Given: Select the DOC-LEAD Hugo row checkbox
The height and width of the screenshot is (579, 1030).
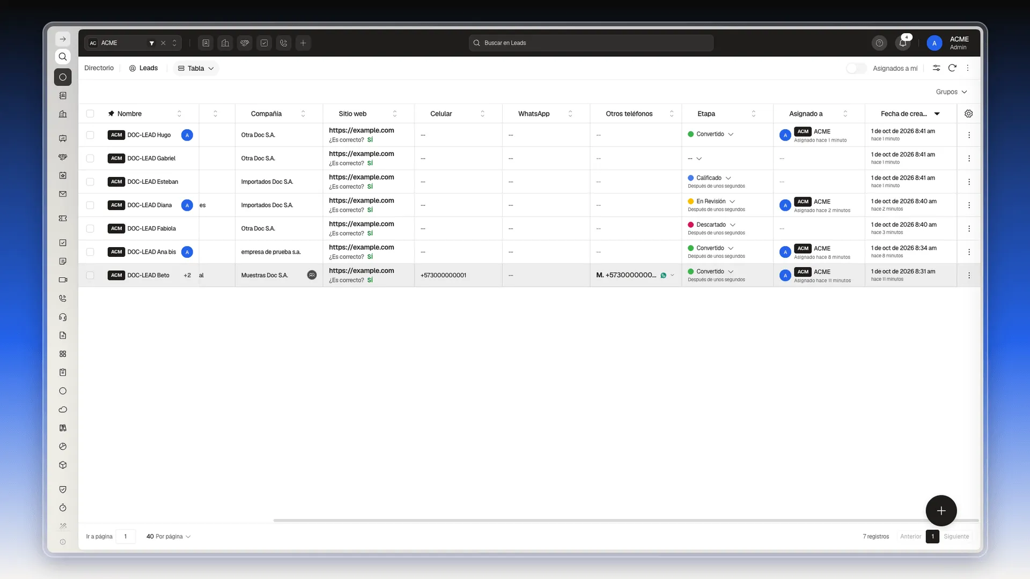Looking at the screenshot, I should (x=90, y=135).
